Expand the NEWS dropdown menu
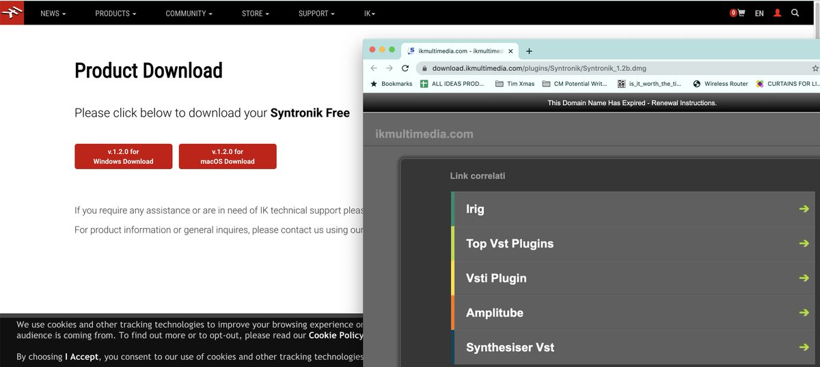 tap(53, 13)
